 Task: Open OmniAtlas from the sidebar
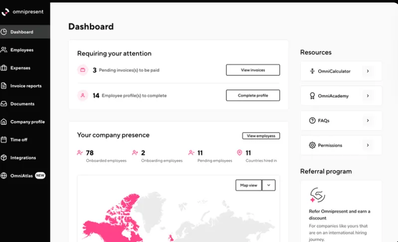pos(25,176)
